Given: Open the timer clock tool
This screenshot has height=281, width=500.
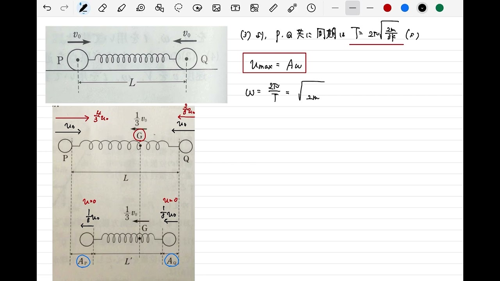Looking at the screenshot, I should click(311, 8).
